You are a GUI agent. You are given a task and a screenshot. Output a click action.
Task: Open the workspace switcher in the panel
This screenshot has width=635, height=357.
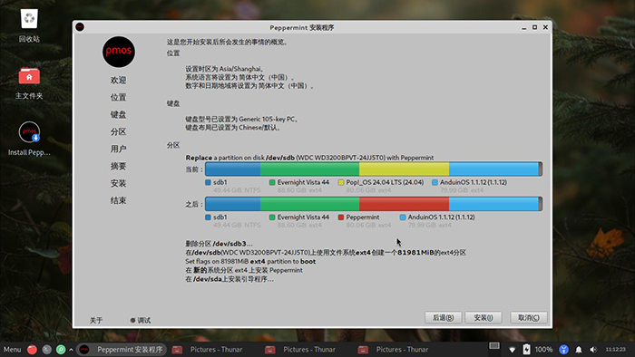(x=494, y=346)
